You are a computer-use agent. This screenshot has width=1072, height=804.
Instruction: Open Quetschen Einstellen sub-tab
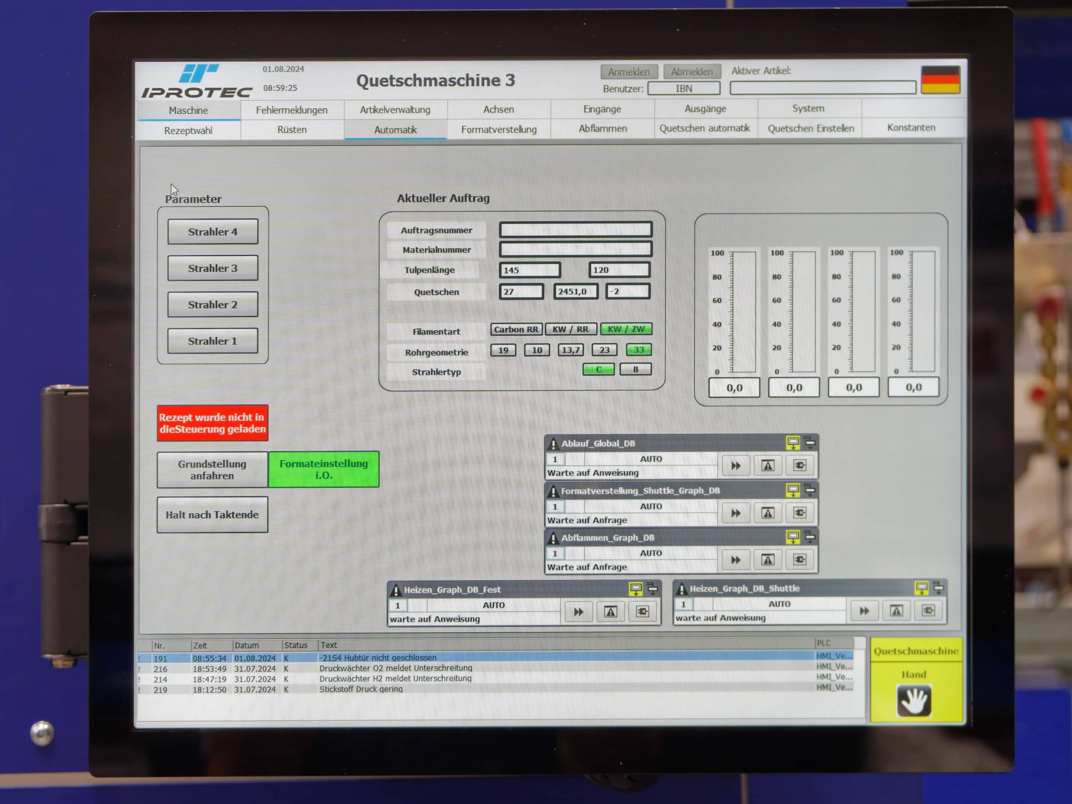coord(811,129)
